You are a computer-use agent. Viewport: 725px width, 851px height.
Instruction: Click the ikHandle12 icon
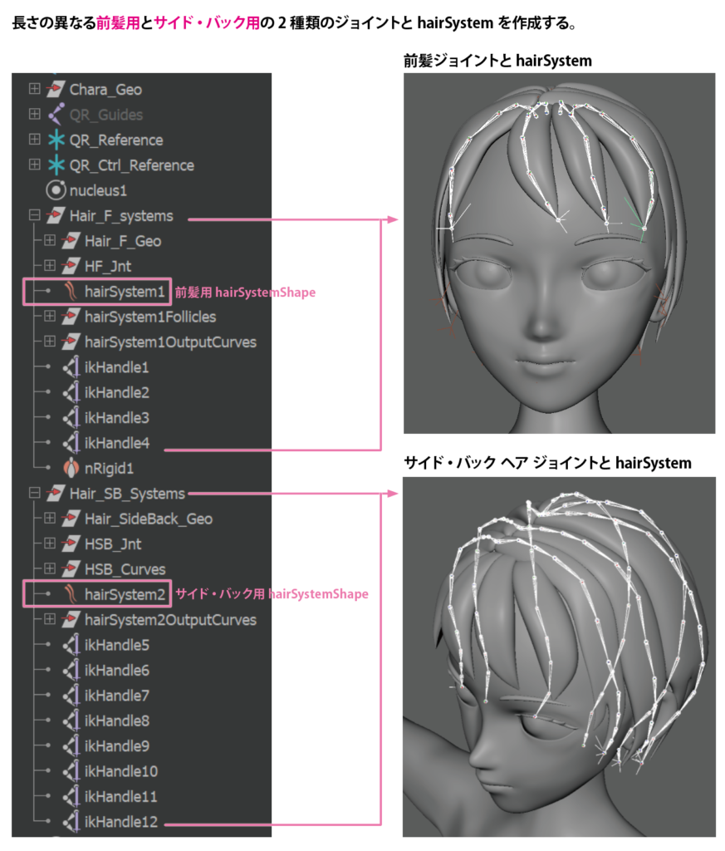click(71, 822)
